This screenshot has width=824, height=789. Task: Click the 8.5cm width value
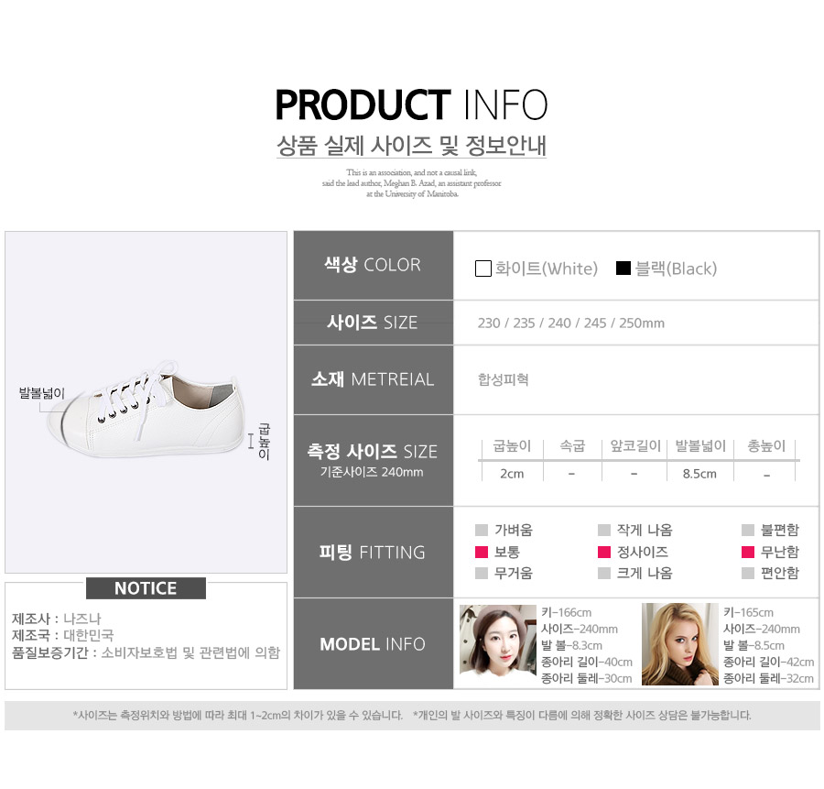pyautogui.click(x=699, y=474)
